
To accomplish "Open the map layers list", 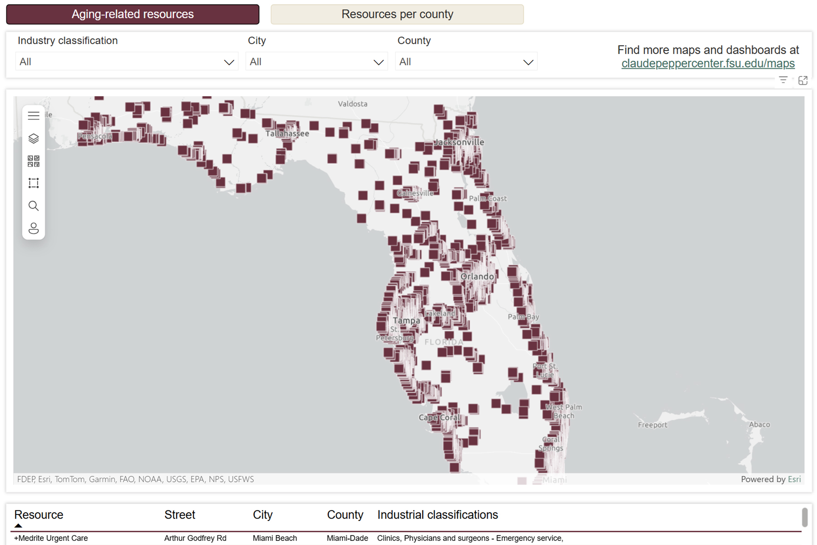I will [x=34, y=139].
